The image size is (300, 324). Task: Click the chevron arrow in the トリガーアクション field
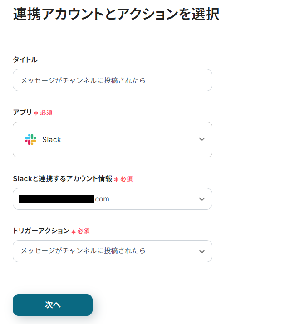click(202, 251)
